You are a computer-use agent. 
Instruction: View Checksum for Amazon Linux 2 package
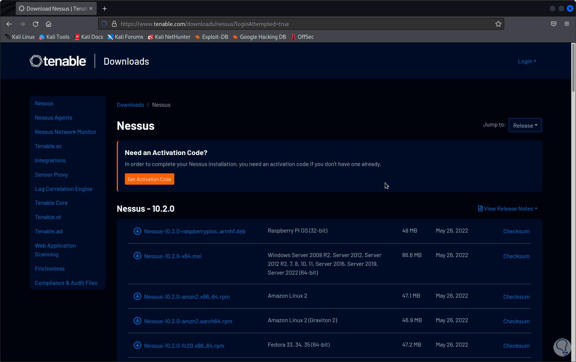pyautogui.click(x=516, y=297)
